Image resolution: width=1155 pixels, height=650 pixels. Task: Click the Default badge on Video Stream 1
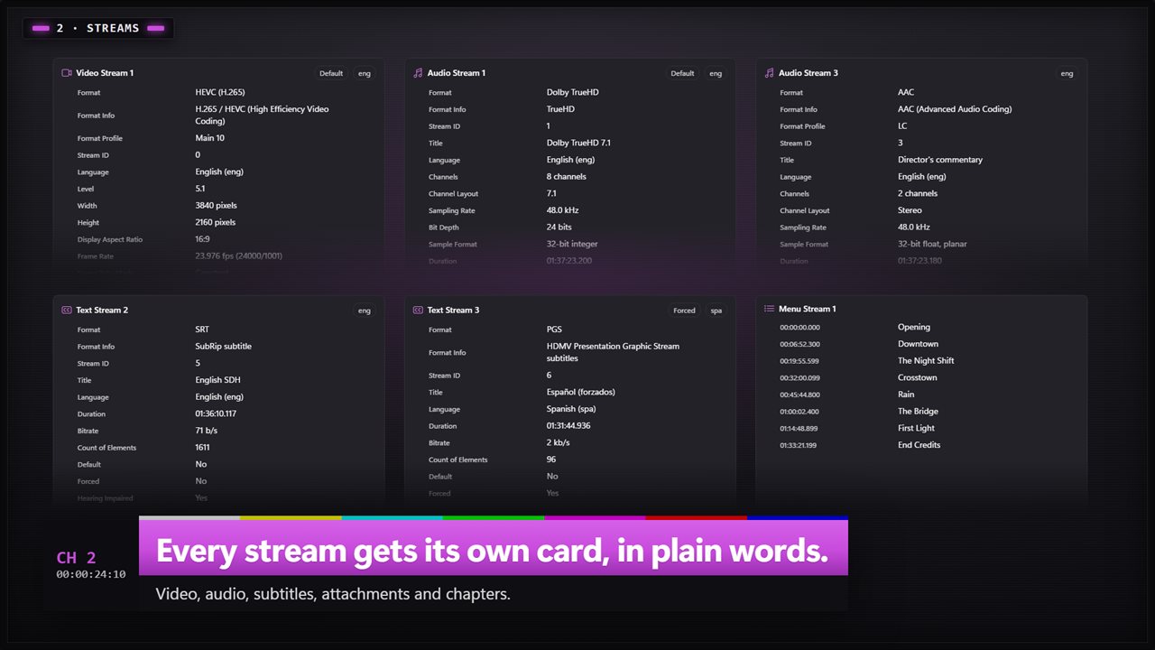click(x=331, y=73)
